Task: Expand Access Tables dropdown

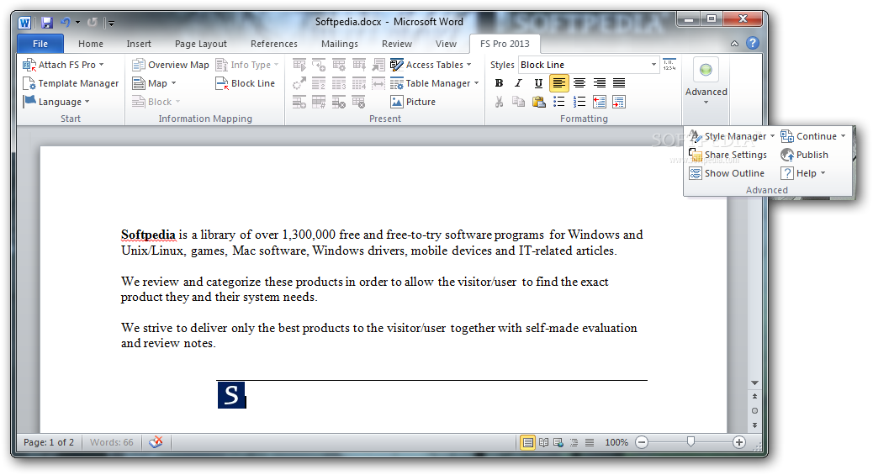Action: pyautogui.click(x=468, y=65)
